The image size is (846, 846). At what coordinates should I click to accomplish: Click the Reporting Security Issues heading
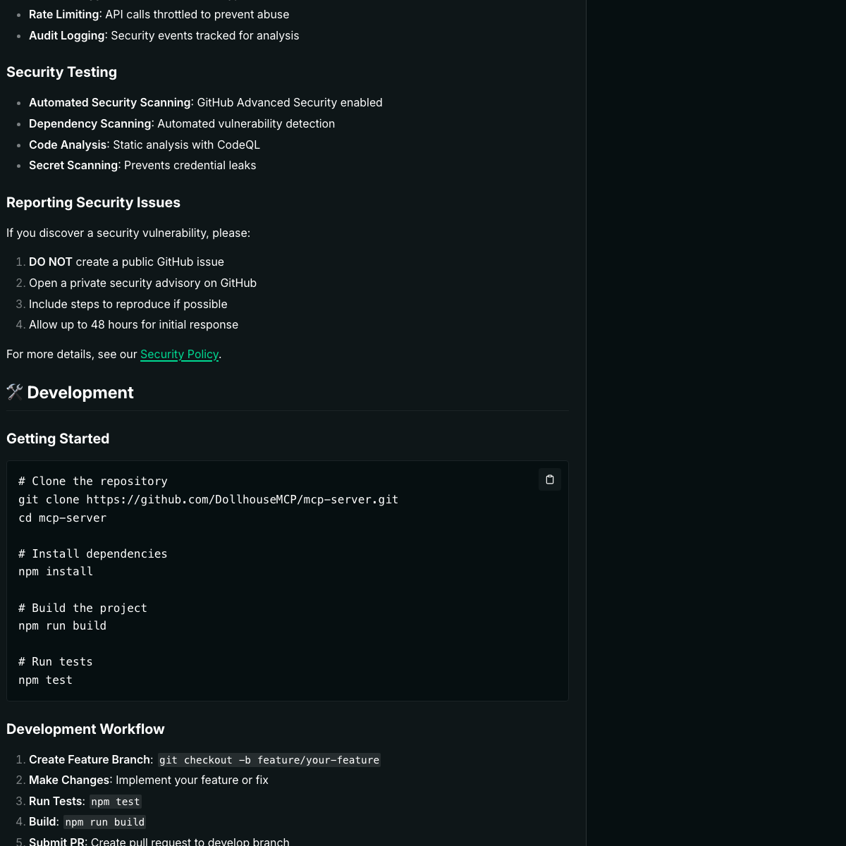[93, 202]
